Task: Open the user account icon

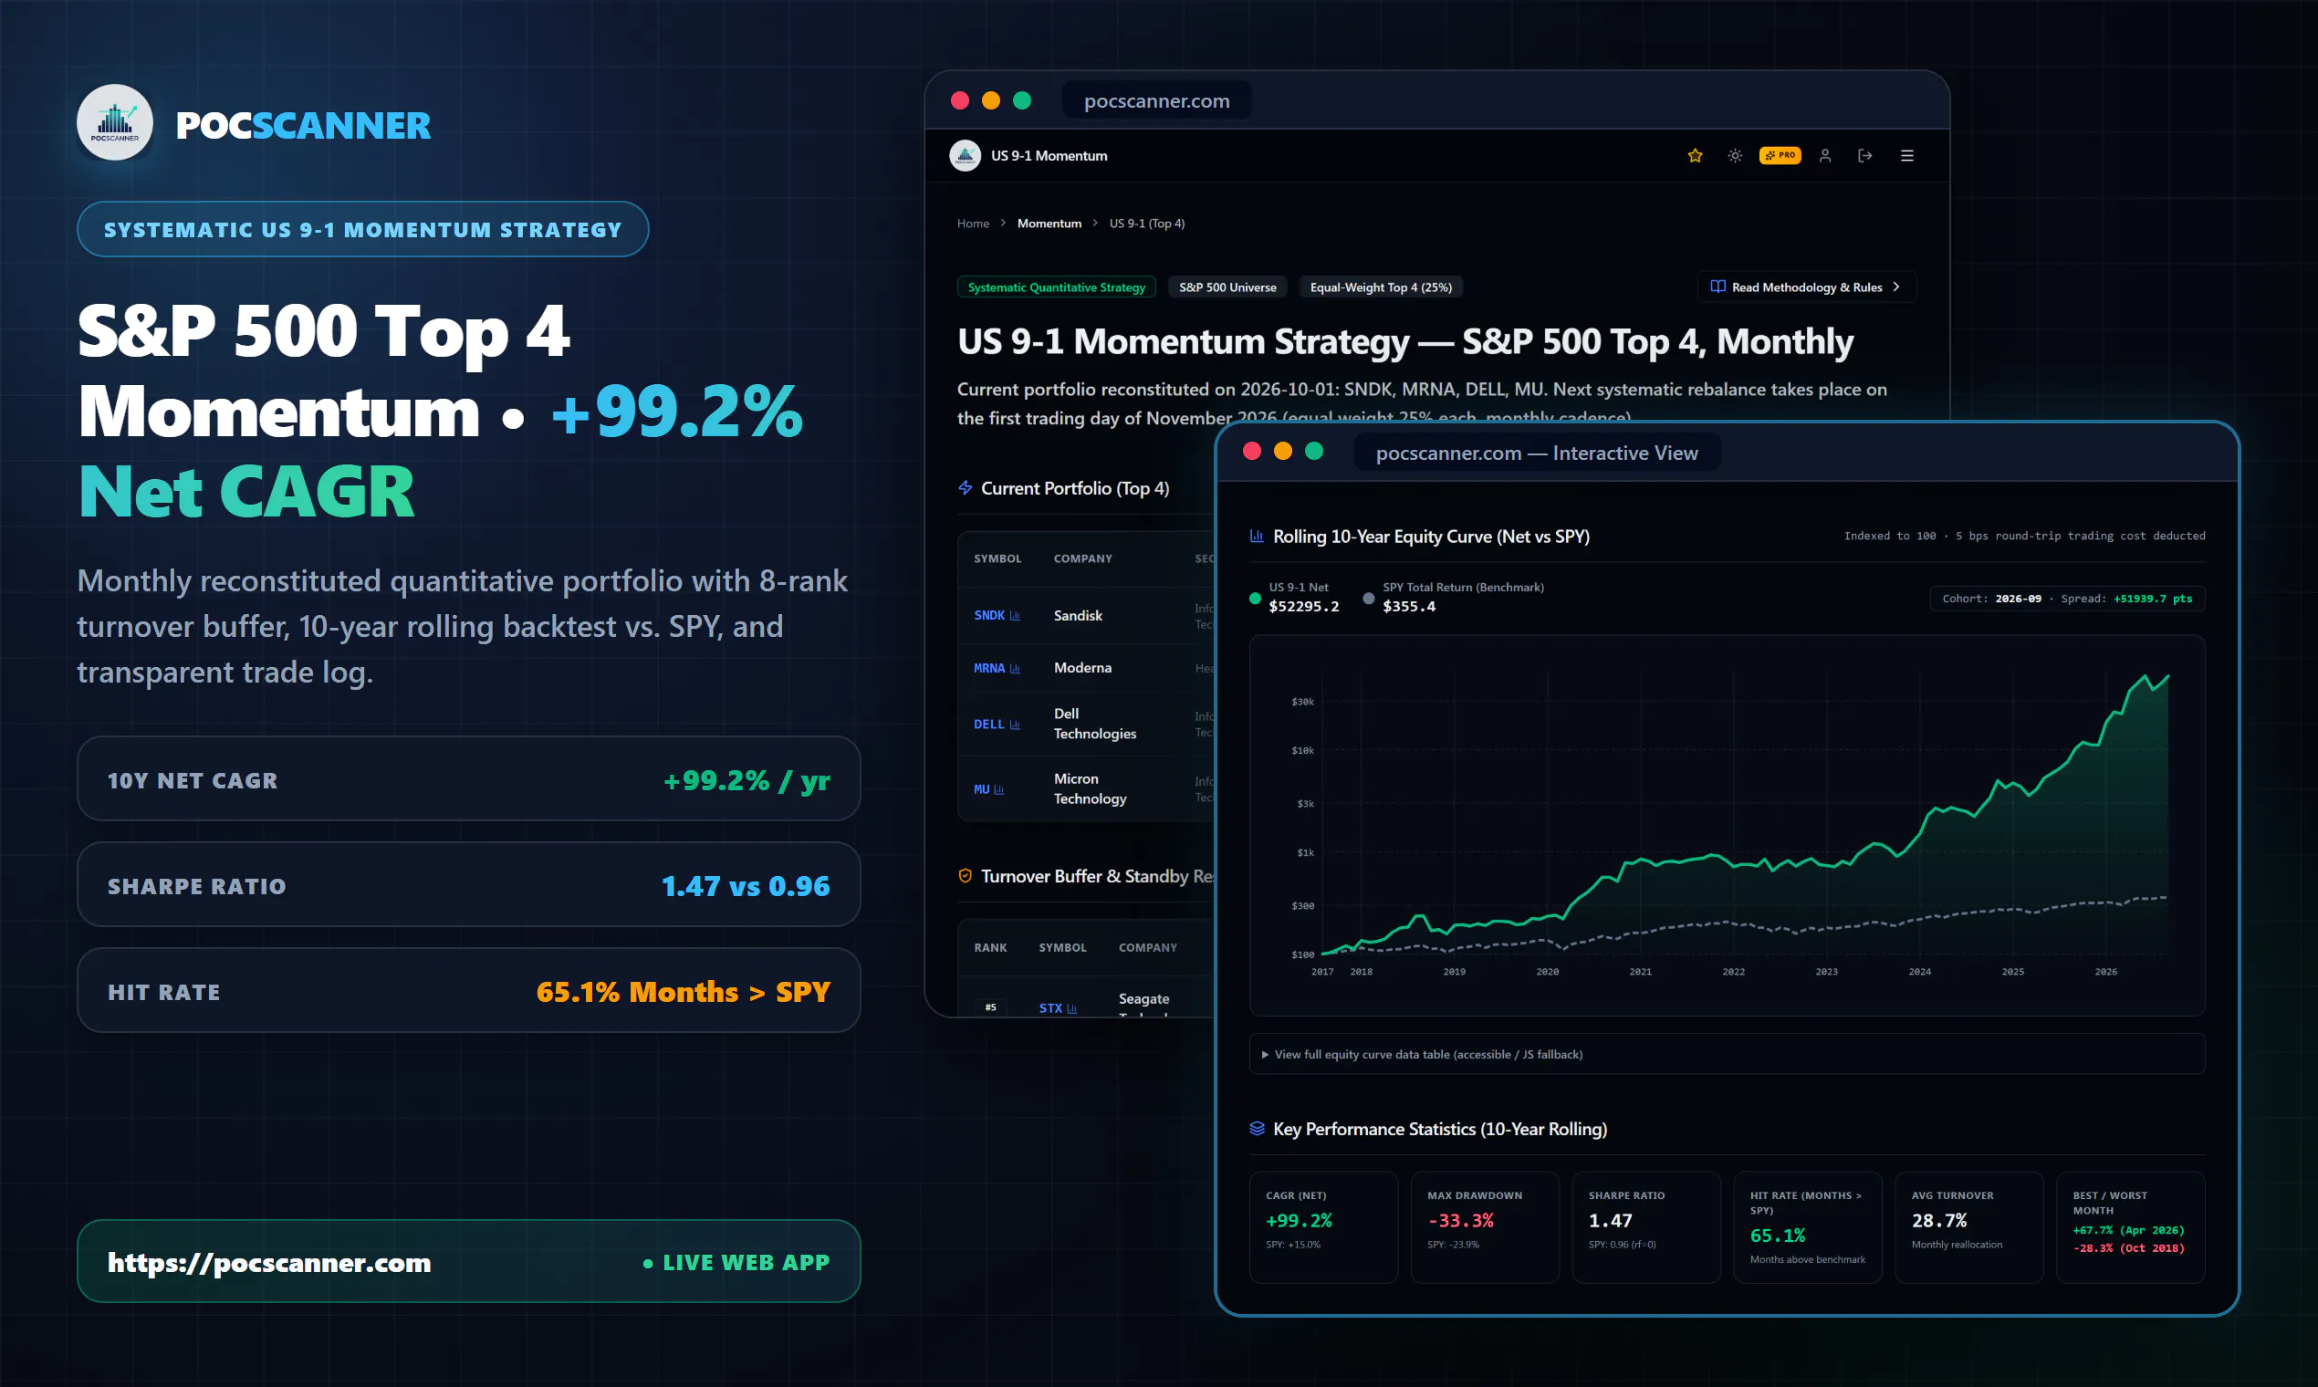Action: [1824, 155]
